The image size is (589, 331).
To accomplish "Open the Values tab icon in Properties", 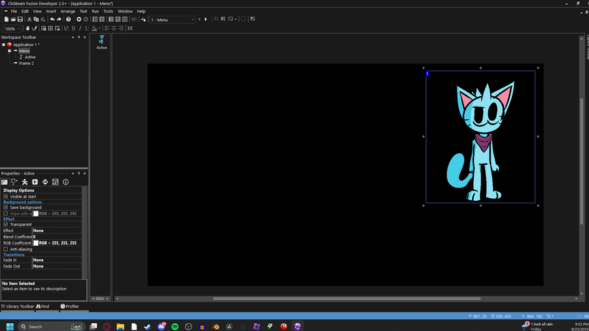I will click(x=45, y=182).
